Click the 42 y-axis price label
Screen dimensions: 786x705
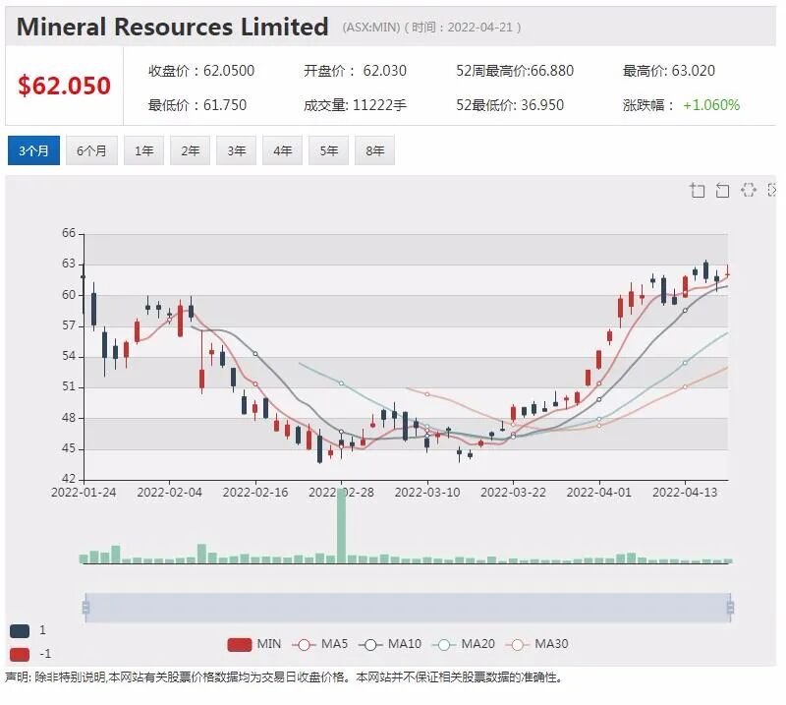(69, 478)
